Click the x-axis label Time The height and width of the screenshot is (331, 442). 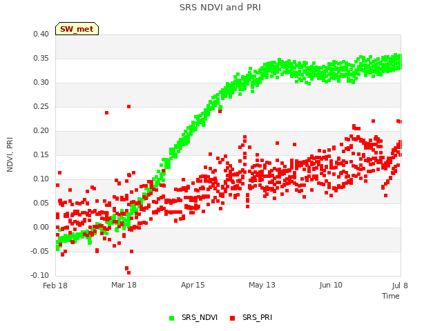coord(391,296)
